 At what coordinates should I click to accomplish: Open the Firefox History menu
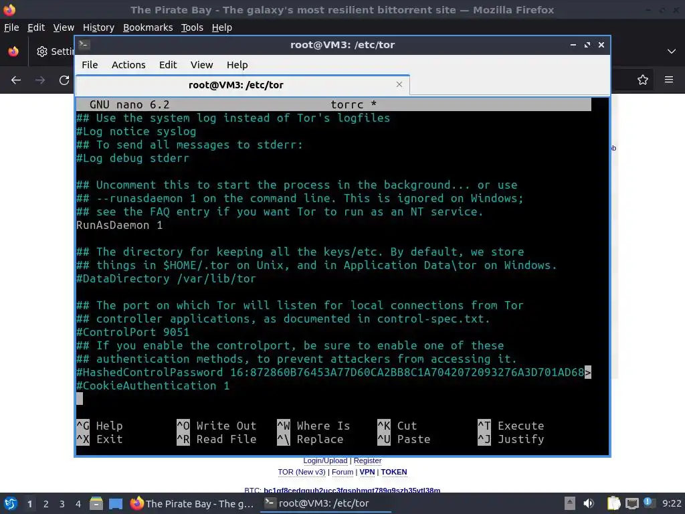pyautogui.click(x=98, y=27)
